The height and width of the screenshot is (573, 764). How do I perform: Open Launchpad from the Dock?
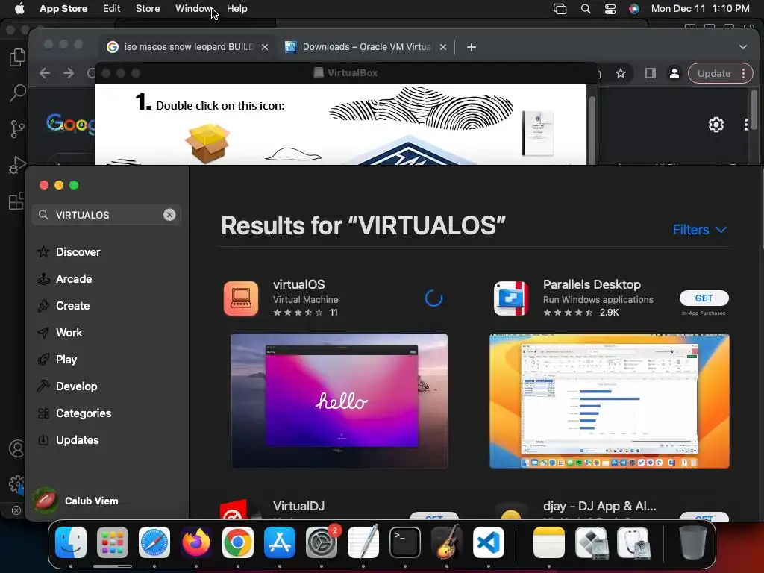113,542
